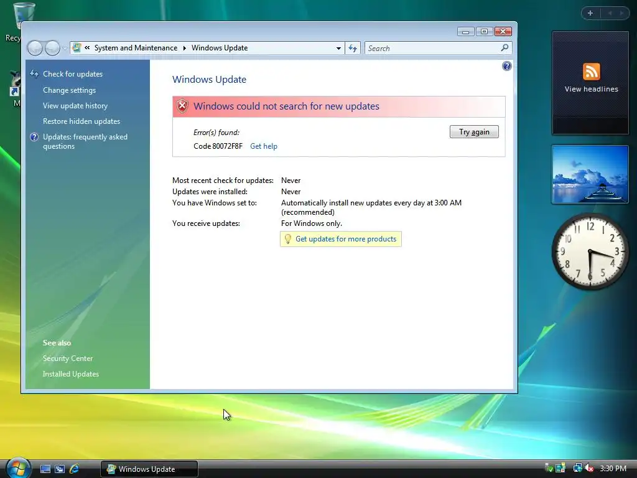Click Get help link next to error code
637x478 pixels.
coord(264,146)
